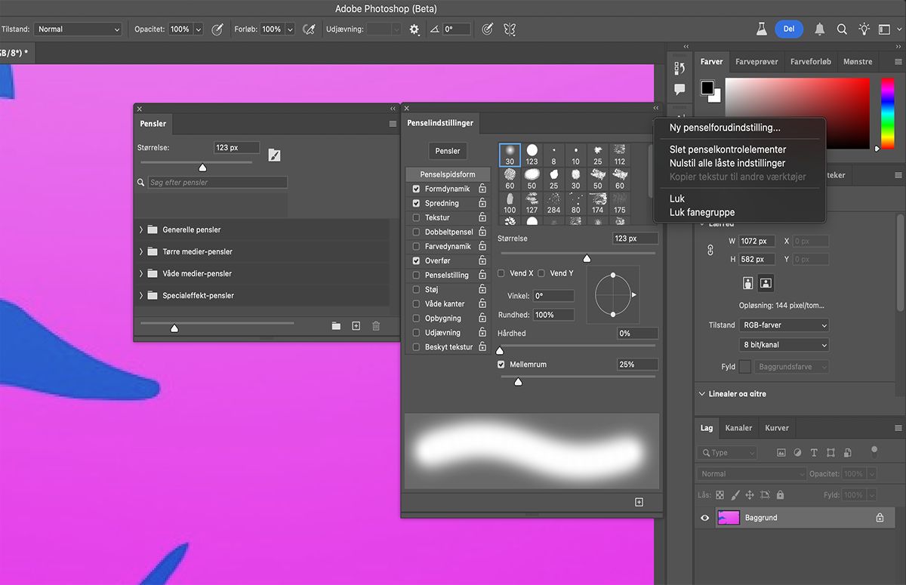The width and height of the screenshot is (906, 585).
Task: Choose Nulstil alle låste indstillinger
Action: coord(727,163)
